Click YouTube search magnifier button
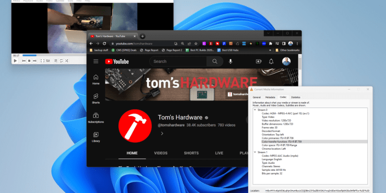 (x=215, y=61)
